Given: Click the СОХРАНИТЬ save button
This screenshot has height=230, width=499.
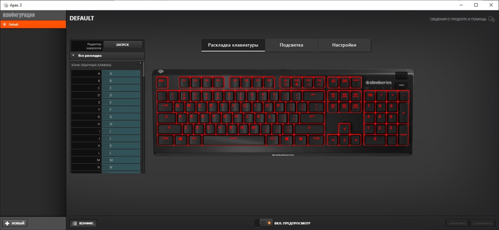Looking at the screenshot, I should (482, 223).
